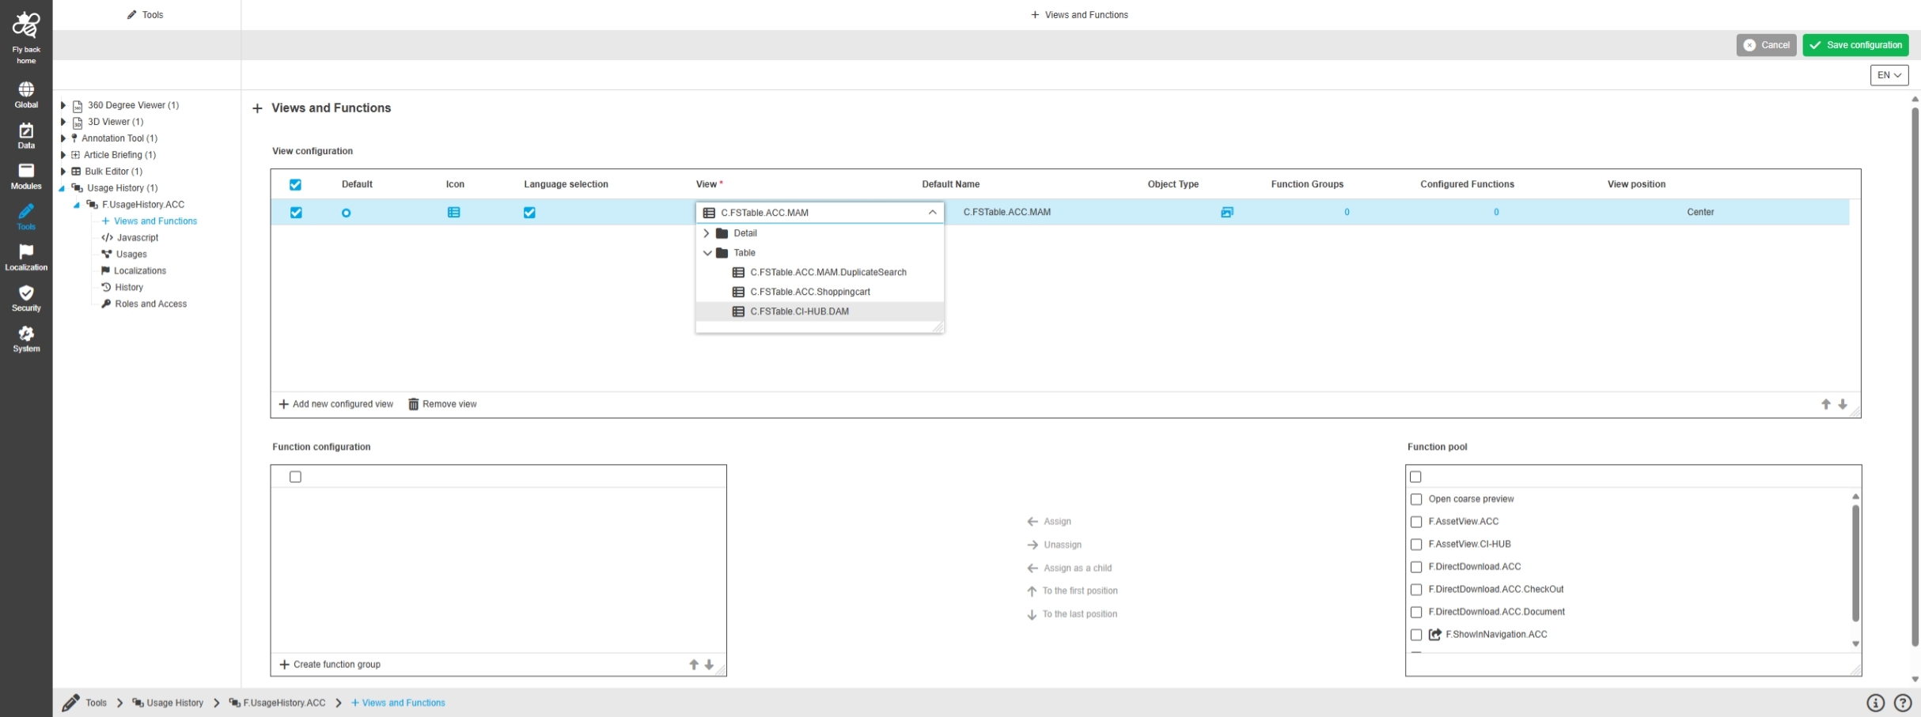Click the help question mark icon
Image resolution: width=1921 pixels, height=717 pixels.
[x=1903, y=703]
